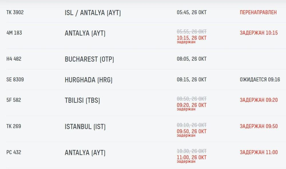Open the ISL / ANTALYA (AYT) destination
The height and width of the screenshot is (169, 286).
pos(93,13)
